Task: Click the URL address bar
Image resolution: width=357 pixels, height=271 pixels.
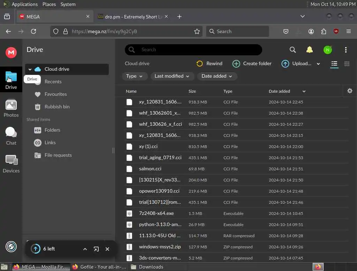Action: pos(126,31)
